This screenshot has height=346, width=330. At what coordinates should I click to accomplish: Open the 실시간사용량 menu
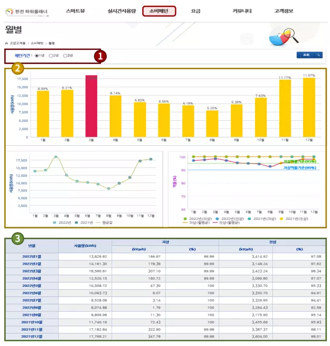pos(122,11)
